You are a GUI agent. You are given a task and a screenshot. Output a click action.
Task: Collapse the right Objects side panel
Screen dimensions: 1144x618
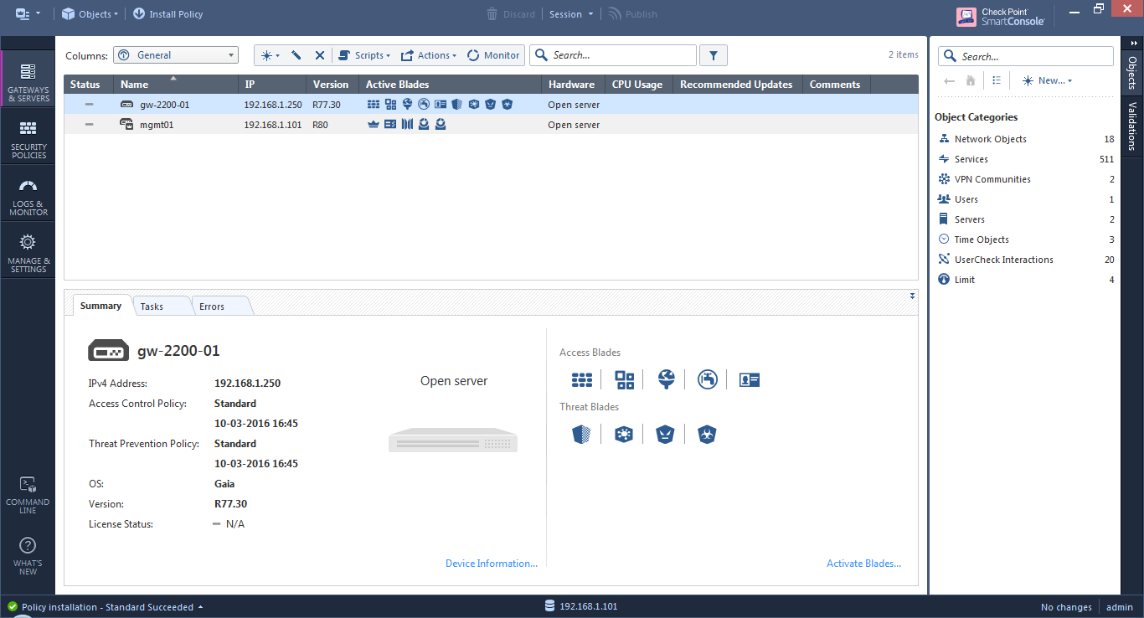coord(1132,44)
